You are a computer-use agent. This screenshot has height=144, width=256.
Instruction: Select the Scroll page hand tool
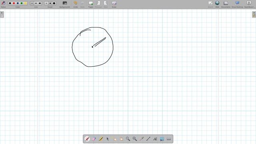tap(121, 139)
